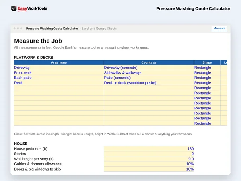Open the Sidewalks & walkways counts-as dropdown

pos(149,73)
